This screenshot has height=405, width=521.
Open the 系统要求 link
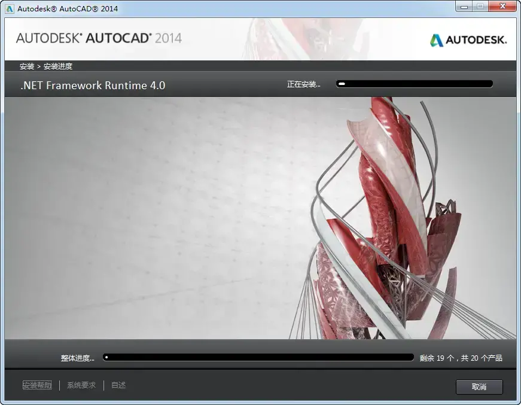81,385
